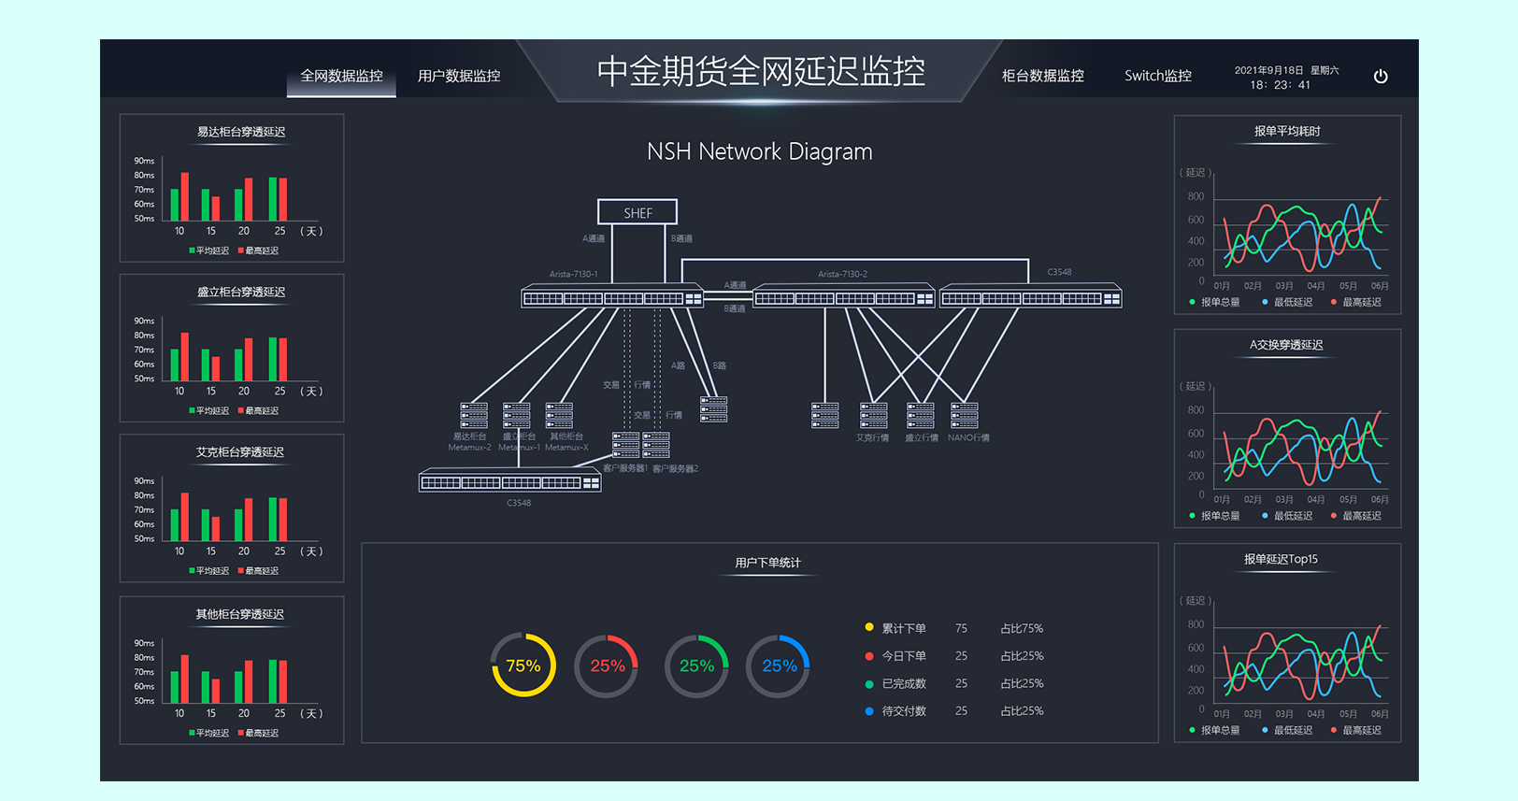Click the 今日下单 legend row
Screen dimensions: 1518x801
[x=954, y=656]
